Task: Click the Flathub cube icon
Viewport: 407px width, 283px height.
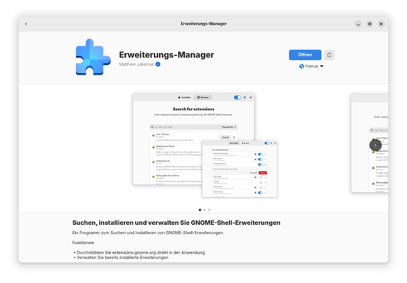Action: pyautogui.click(x=301, y=66)
